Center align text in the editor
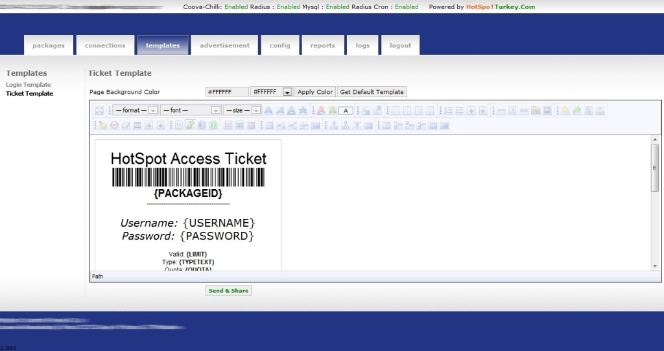This screenshot has height=351, width=664. click(407, 110)
